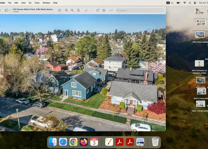This screenshot has width=208, height=149.
Task: Select ADU Living3.webp desktop file
Action: (x=201, y=104)
